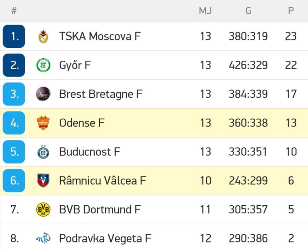Screen dimensions: 308x251
Task: Click the Győr green club crest
Action: tap(43, 65)
